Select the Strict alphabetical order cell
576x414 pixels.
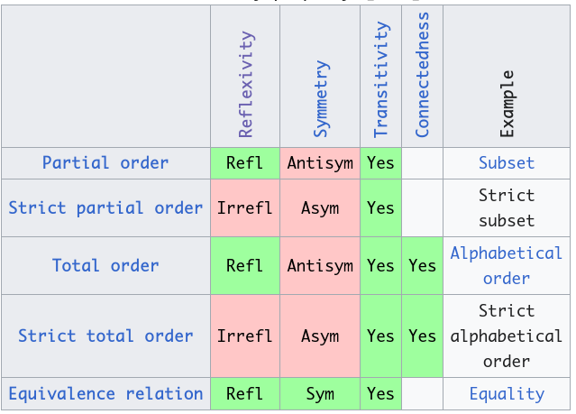click(x=507, y=336)
